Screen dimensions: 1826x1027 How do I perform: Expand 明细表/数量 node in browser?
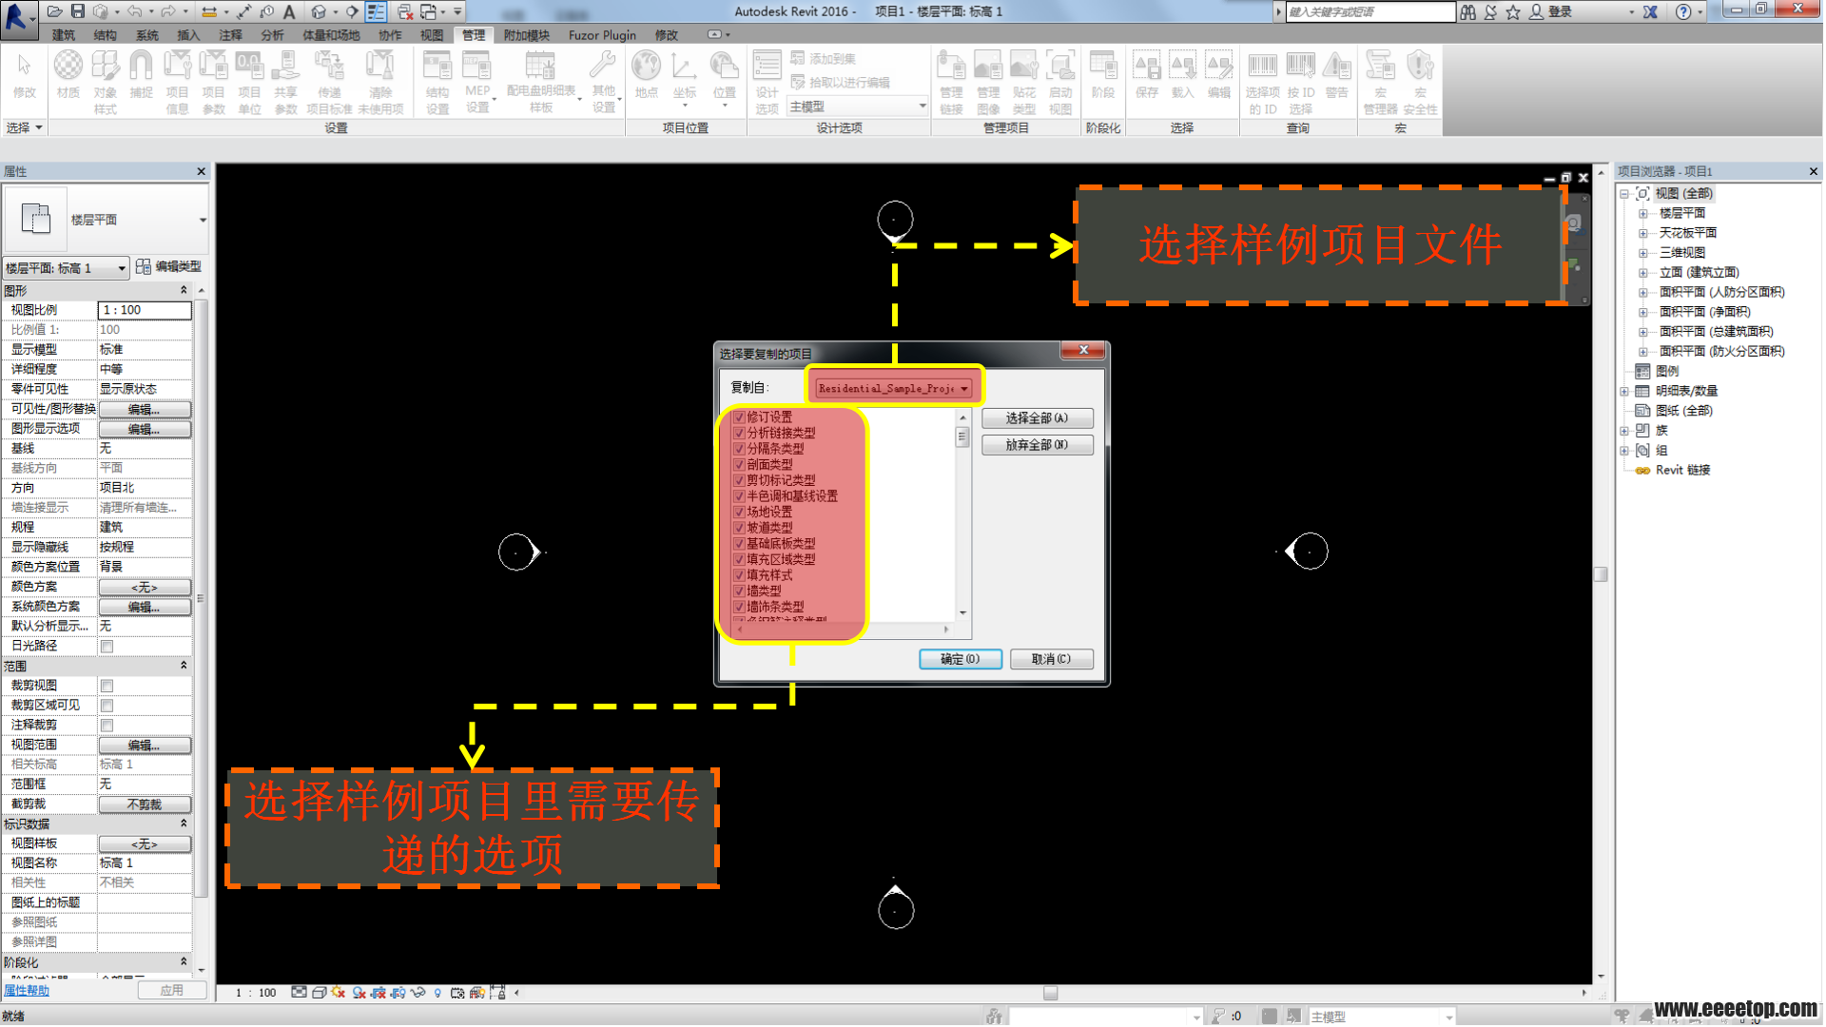point(1625,391)
